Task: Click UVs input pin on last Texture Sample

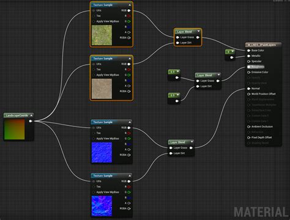Action: (x=94, y=182)
